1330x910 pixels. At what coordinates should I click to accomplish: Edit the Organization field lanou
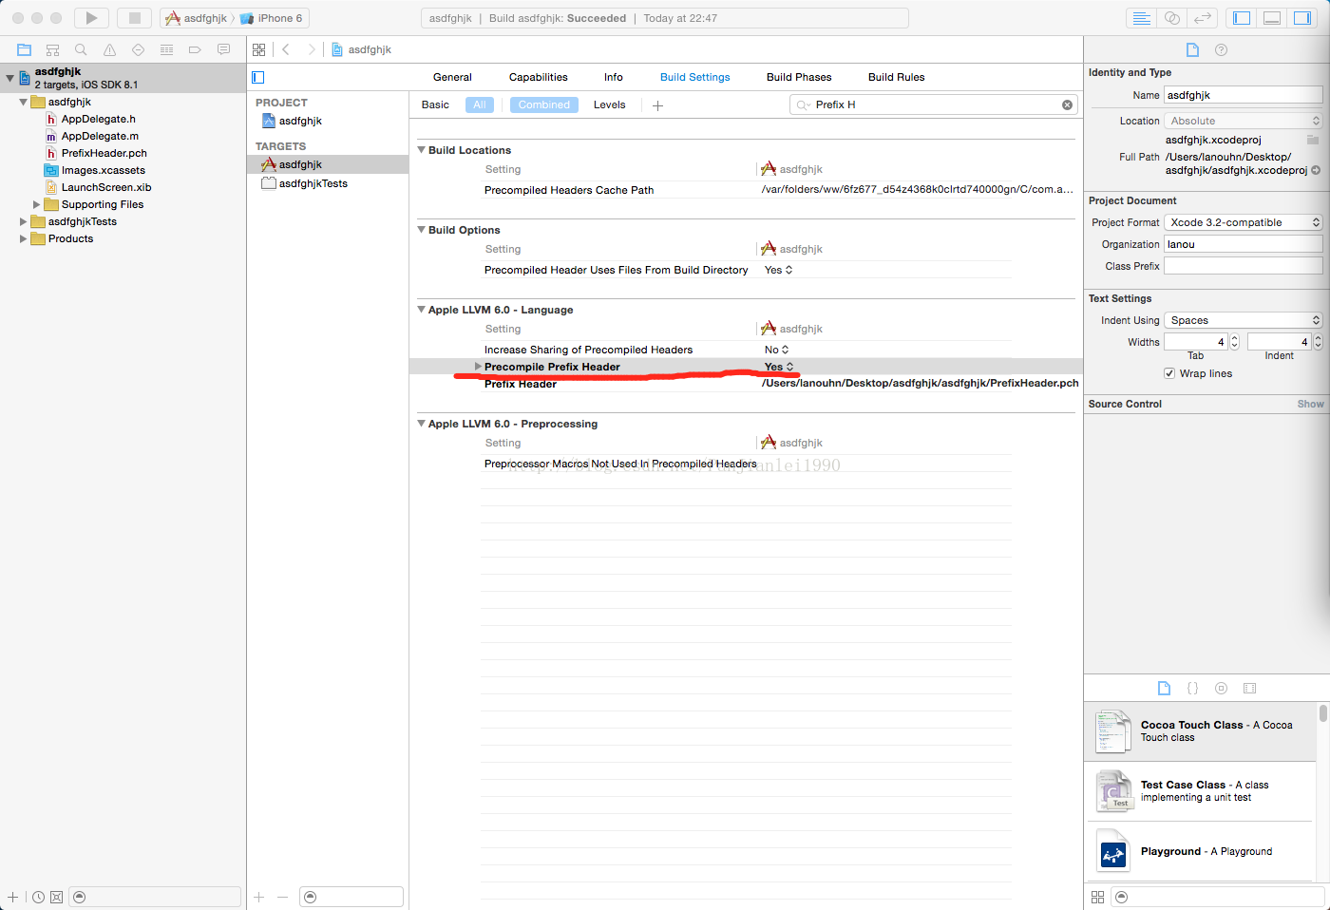click(x=1244, y=244)
